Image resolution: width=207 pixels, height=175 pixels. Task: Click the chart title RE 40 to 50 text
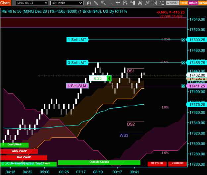pos(64,11)
